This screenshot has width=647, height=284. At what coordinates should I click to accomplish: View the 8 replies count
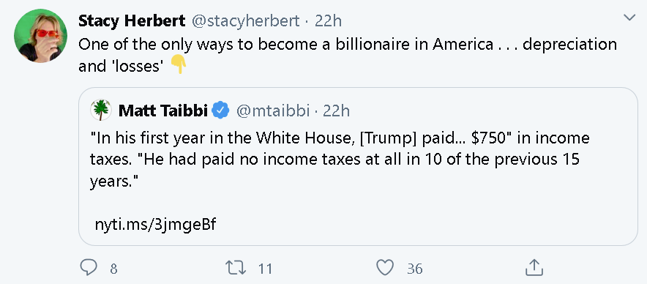tap(114, 269)
